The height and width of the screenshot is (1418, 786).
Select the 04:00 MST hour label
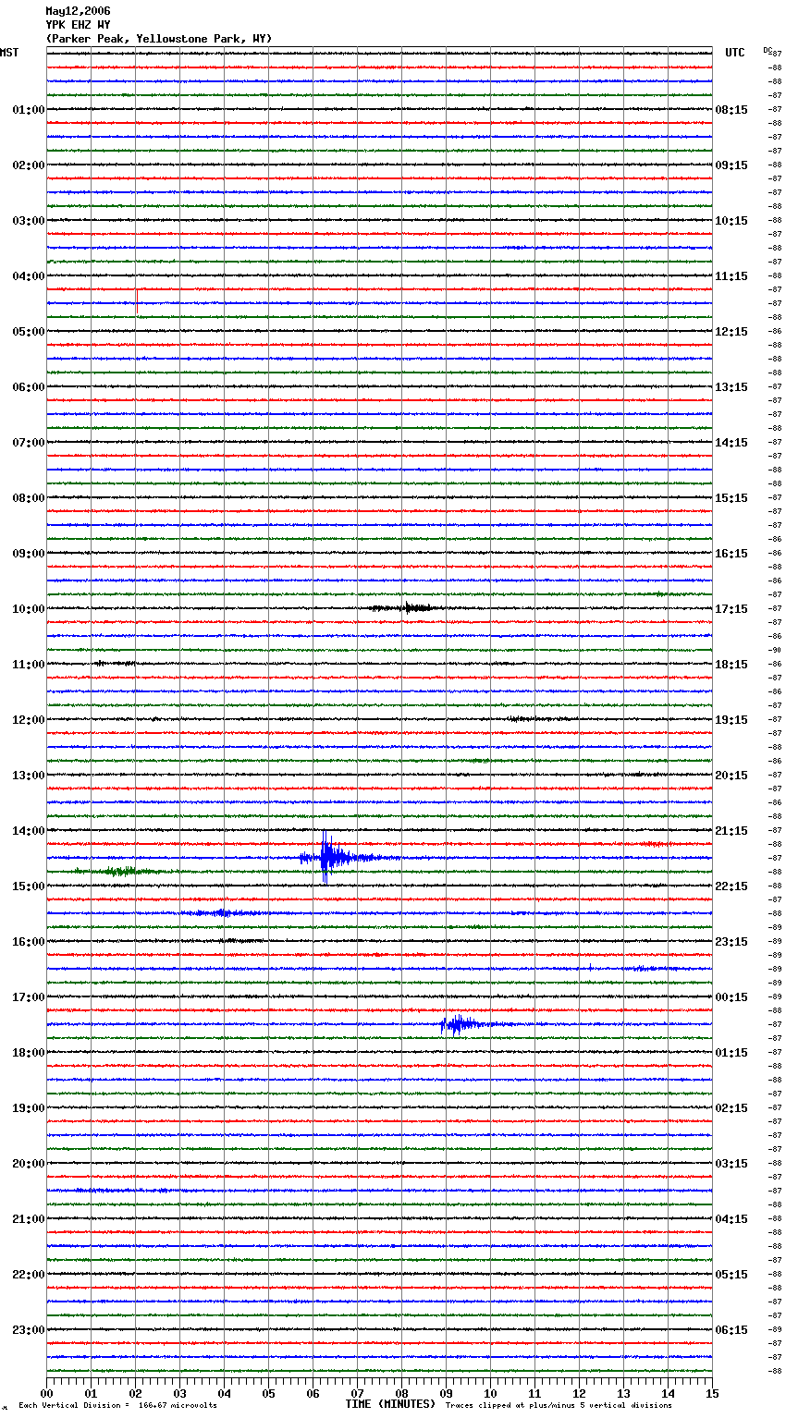click(29, 276)
